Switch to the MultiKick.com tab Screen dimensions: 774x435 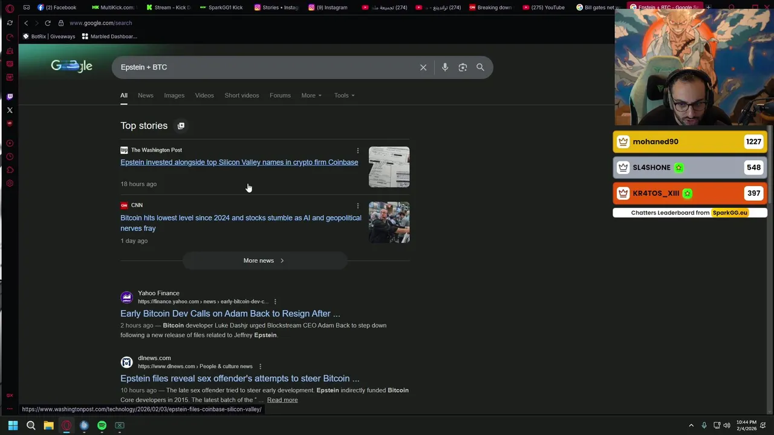(113, 7)
